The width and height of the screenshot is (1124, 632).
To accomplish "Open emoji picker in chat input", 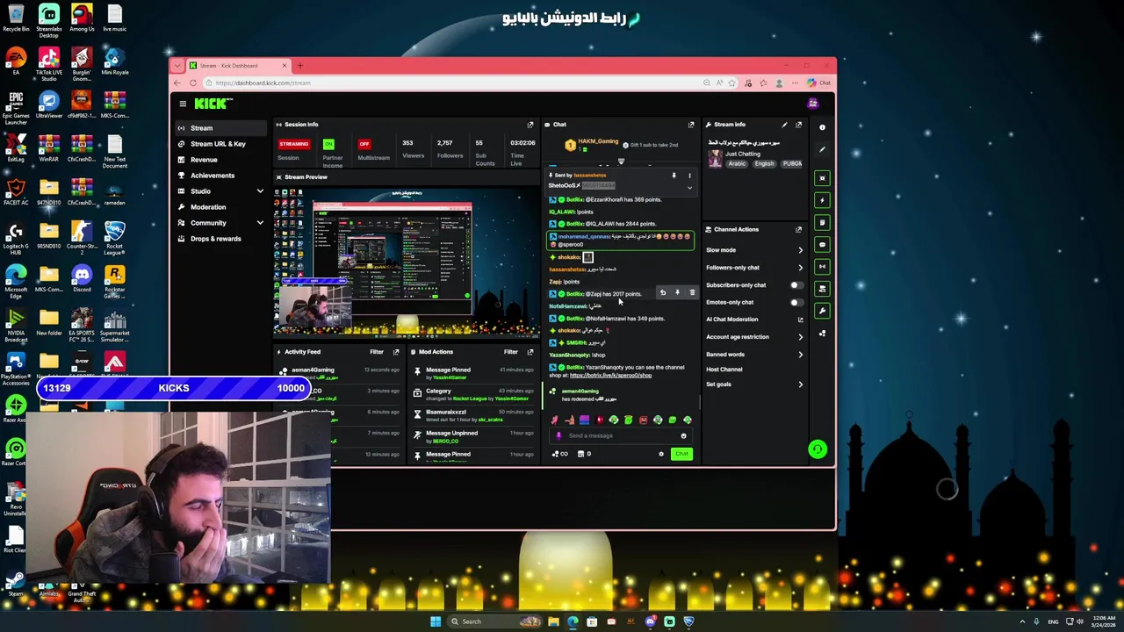I will pyautogui.click(x=683, y=436).
